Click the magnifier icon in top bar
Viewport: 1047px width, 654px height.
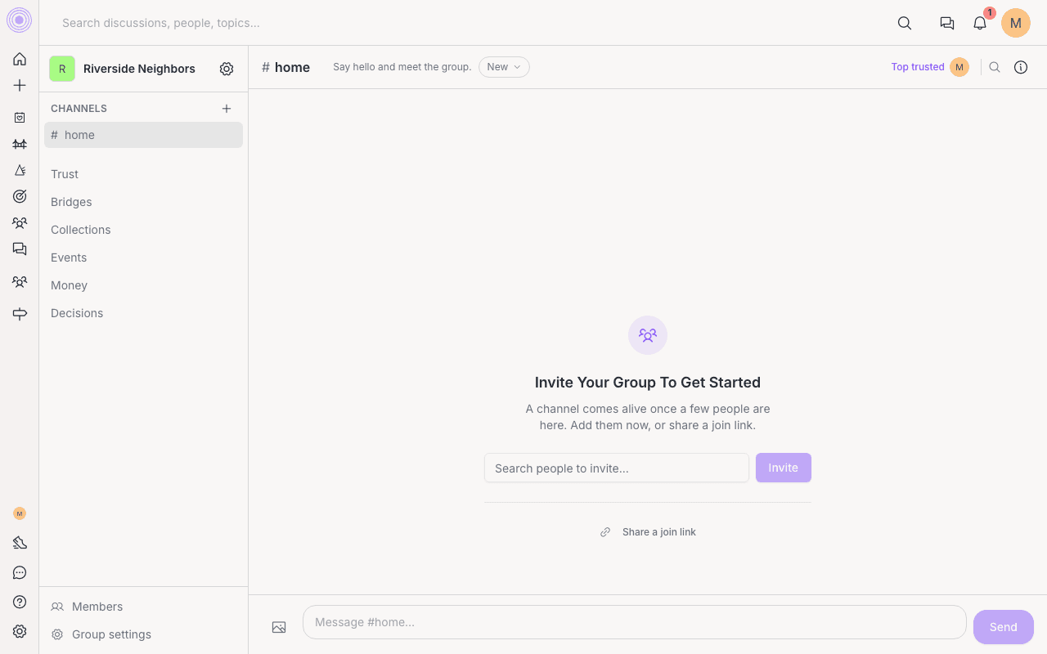905,23
